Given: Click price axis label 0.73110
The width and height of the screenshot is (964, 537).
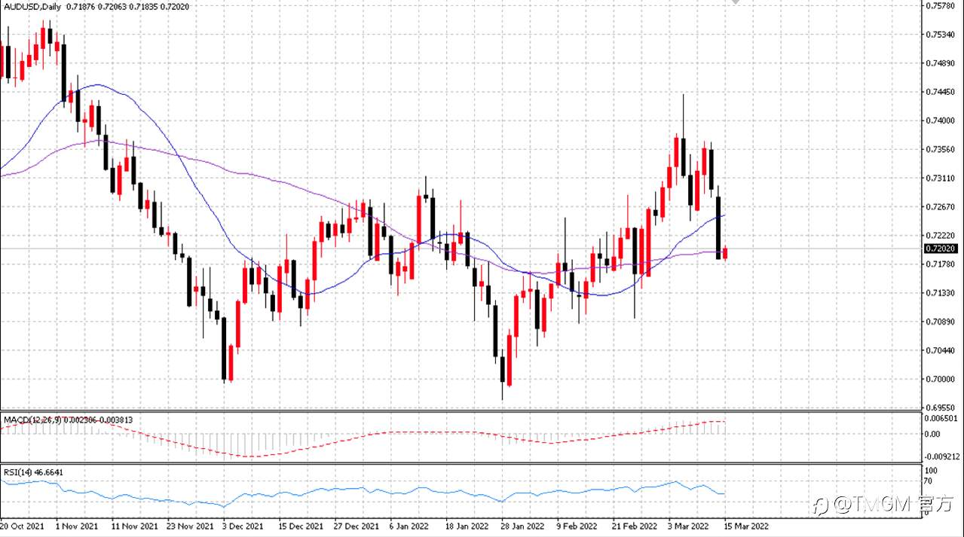Looking at the screenshot, I should 940,178.
